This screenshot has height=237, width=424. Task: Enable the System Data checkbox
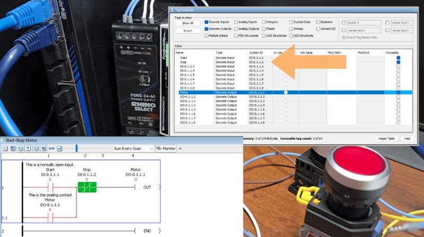point(291,22)
